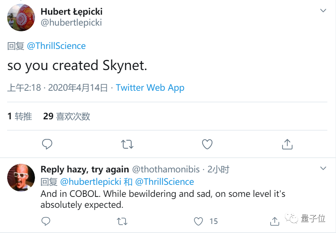Expand options chevron on the COBOL reply
The height and width of the screenshot is (233, 336).
pos(323,168)
